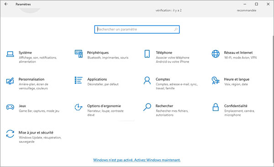Click the 'recommandée' text at top right
Image resolution: width=274 pixels, height=167 pixels.
247,10
